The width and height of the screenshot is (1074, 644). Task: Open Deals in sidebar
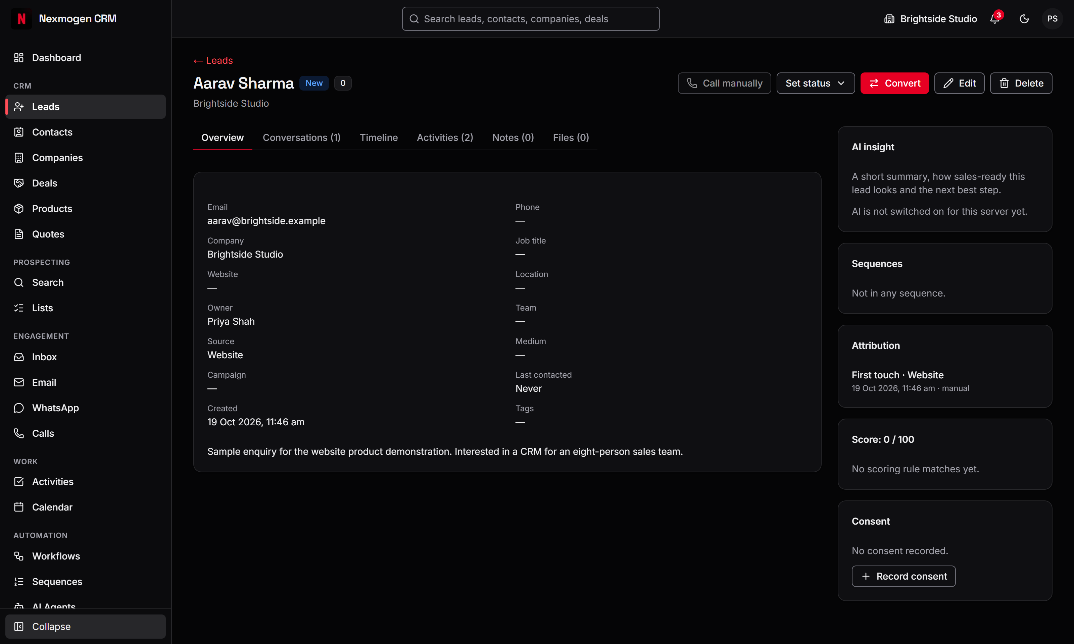point(85,183)
